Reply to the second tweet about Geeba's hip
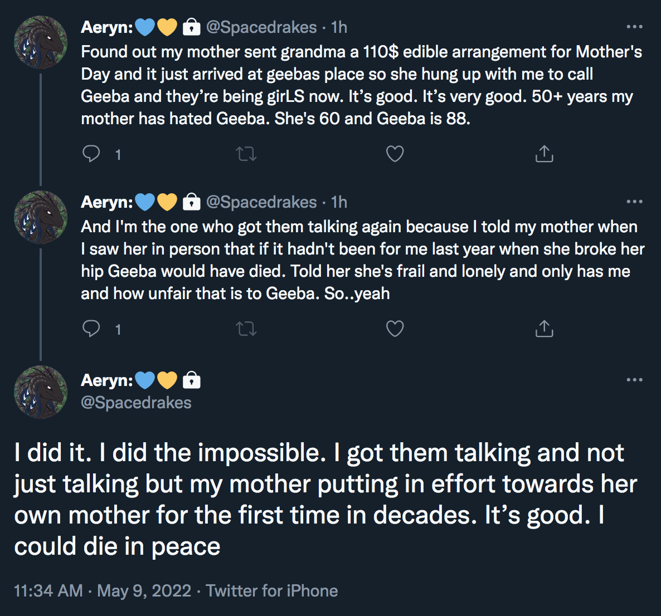The width and height of the screenshot is (661, 616). (91, 329)
